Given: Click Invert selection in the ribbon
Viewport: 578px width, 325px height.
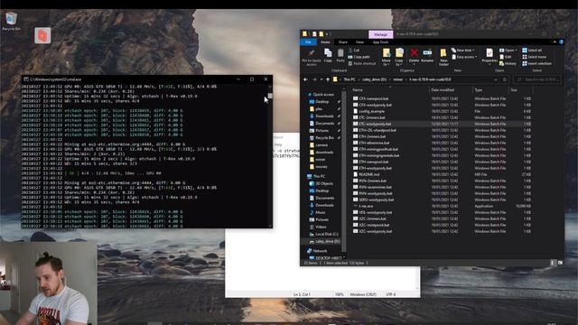Looking at the screenshot, I should [x=536, y=63].
